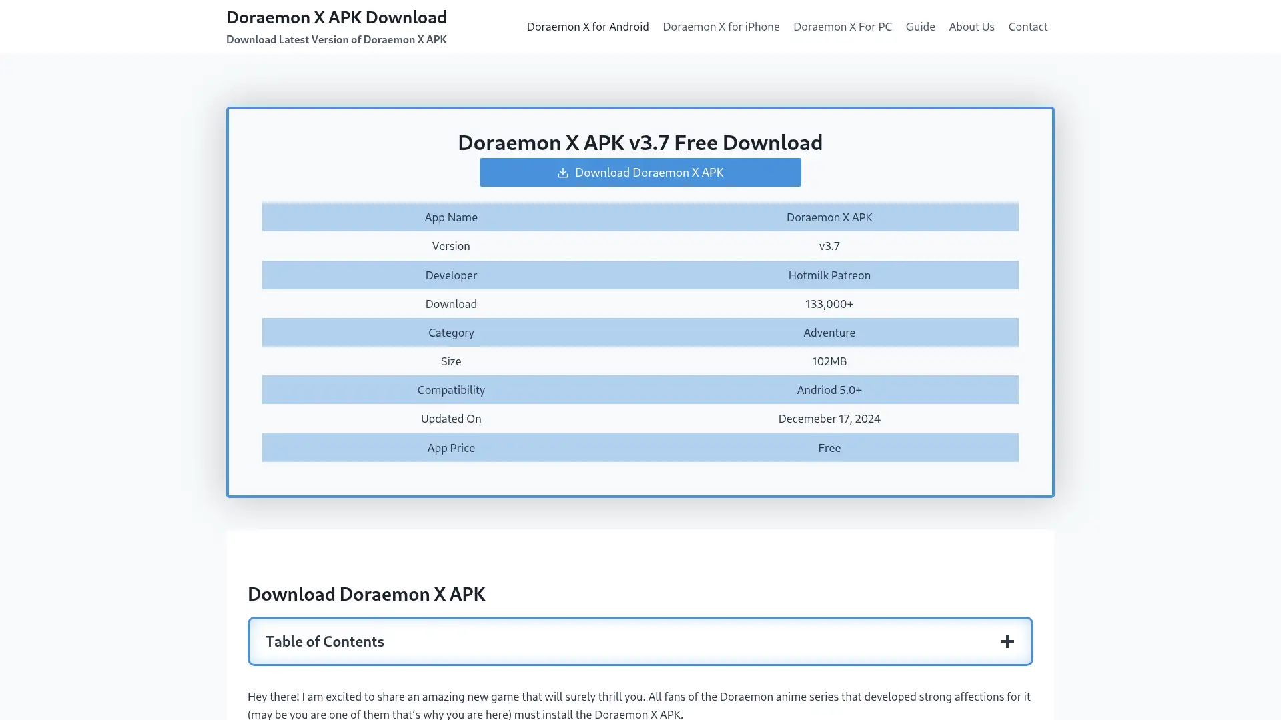Viewport: 1281px width, 720px height.
Task: Click the site tagline below the title
Action: [x=336, y=39]
